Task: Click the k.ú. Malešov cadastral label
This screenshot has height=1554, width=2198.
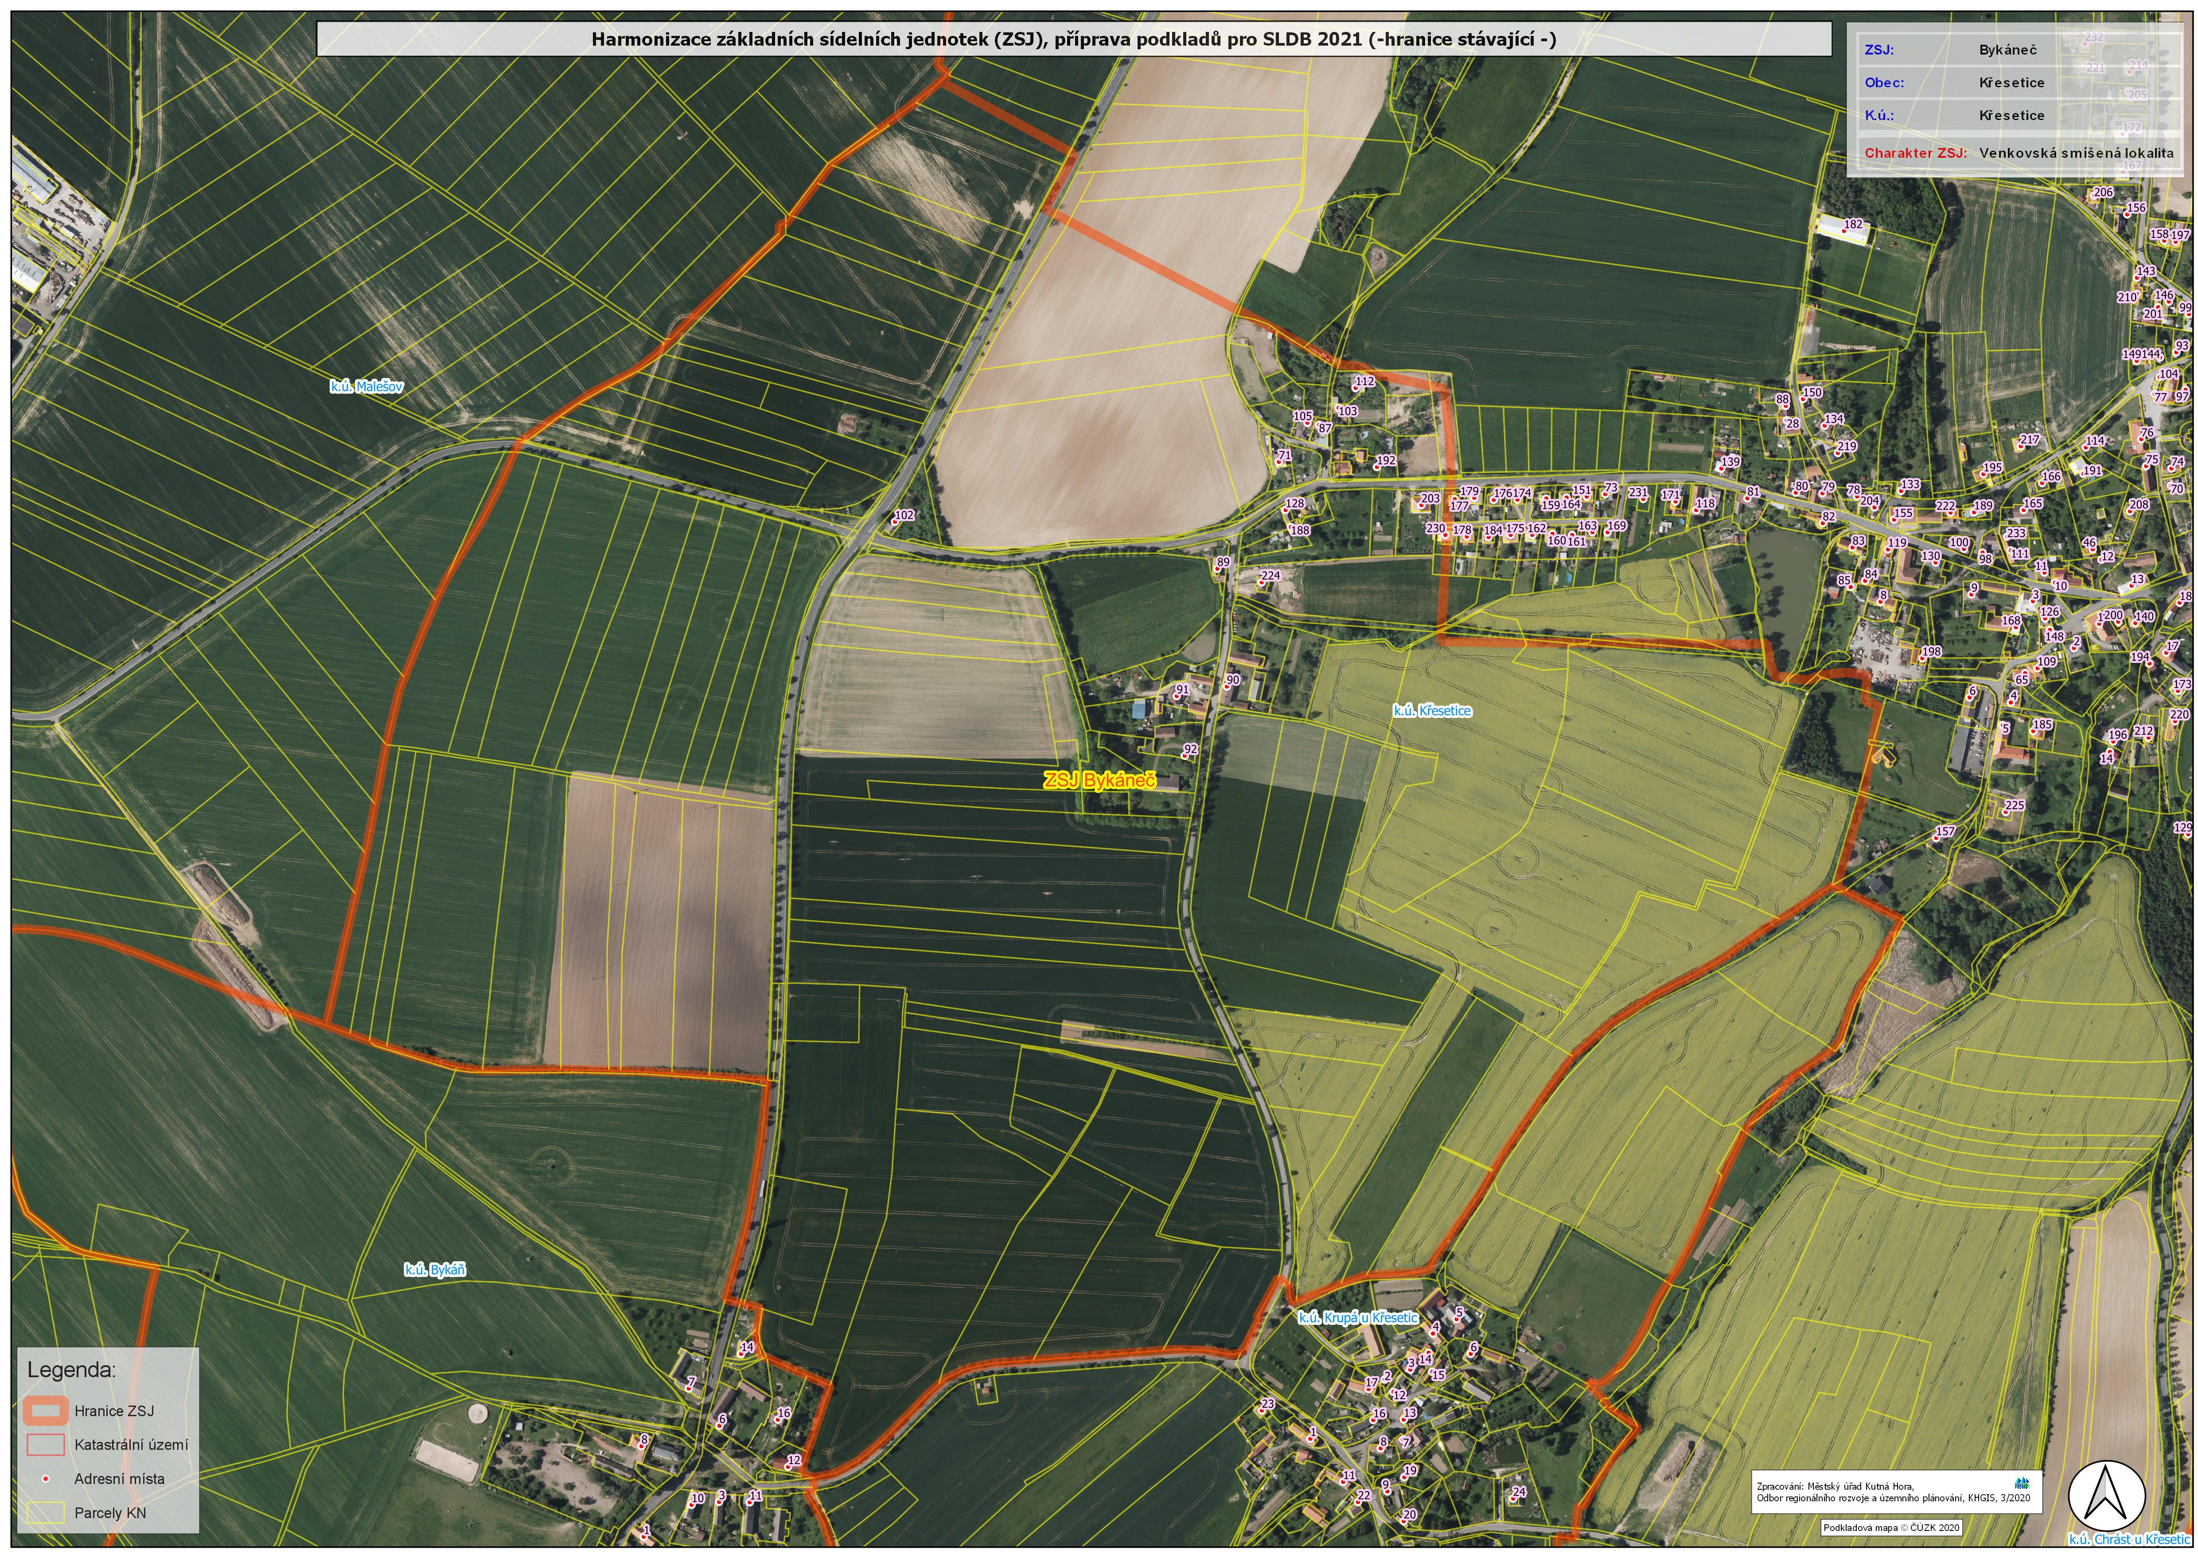Action: [x=366, y=387]
